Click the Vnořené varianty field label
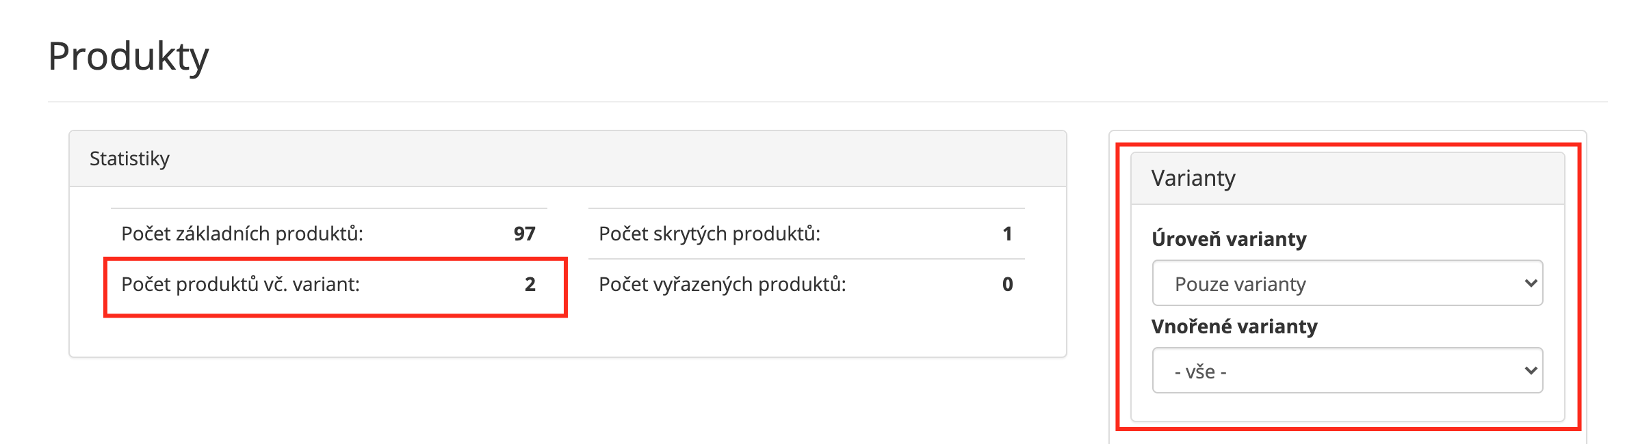The height and width of the screenshot is (444, 1638). click(x=1234, y=327)
